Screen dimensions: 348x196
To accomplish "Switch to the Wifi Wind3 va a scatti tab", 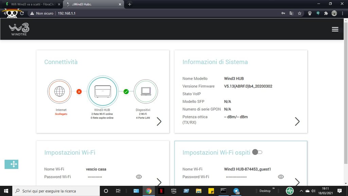I will 31,4.
